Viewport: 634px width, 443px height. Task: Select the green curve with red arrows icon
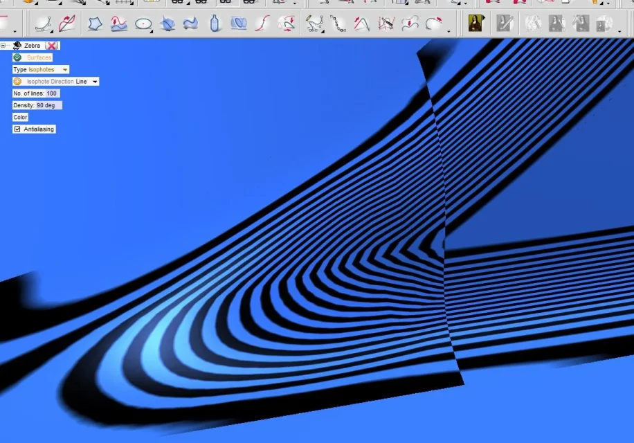(x=287, y=24)
